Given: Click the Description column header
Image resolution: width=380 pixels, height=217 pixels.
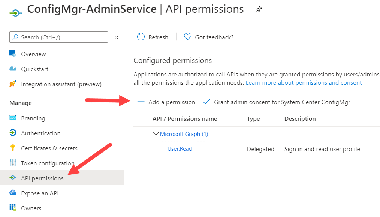Looking at the screenshot, I should [x=300, y=118].
